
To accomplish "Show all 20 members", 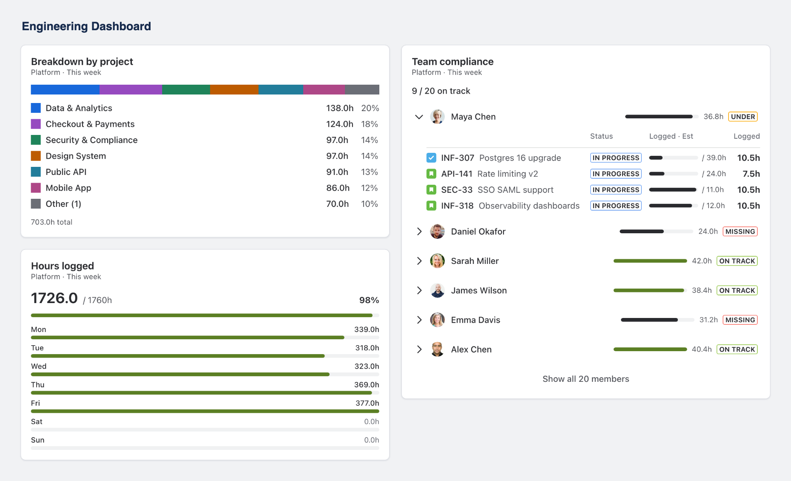I will pyautogui.click(x=586, y=379).
